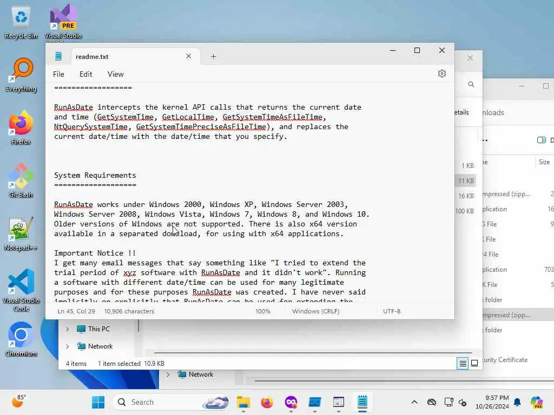The width and height of the screenshot is (554, 415).
Task: Open Everything search desktop shortcut
Action: (x=21, y=75)
